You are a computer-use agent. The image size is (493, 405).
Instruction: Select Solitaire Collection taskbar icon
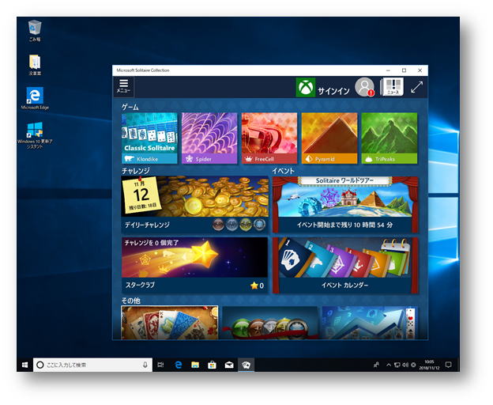[x=246, y=365]
